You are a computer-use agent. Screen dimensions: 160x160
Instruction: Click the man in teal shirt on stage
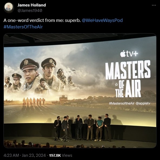click(x=99, y=129)
